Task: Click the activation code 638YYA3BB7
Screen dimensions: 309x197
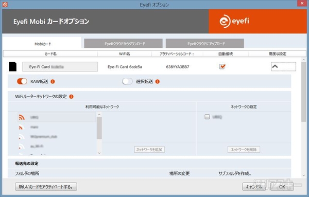Action: [x=178, y=67]
